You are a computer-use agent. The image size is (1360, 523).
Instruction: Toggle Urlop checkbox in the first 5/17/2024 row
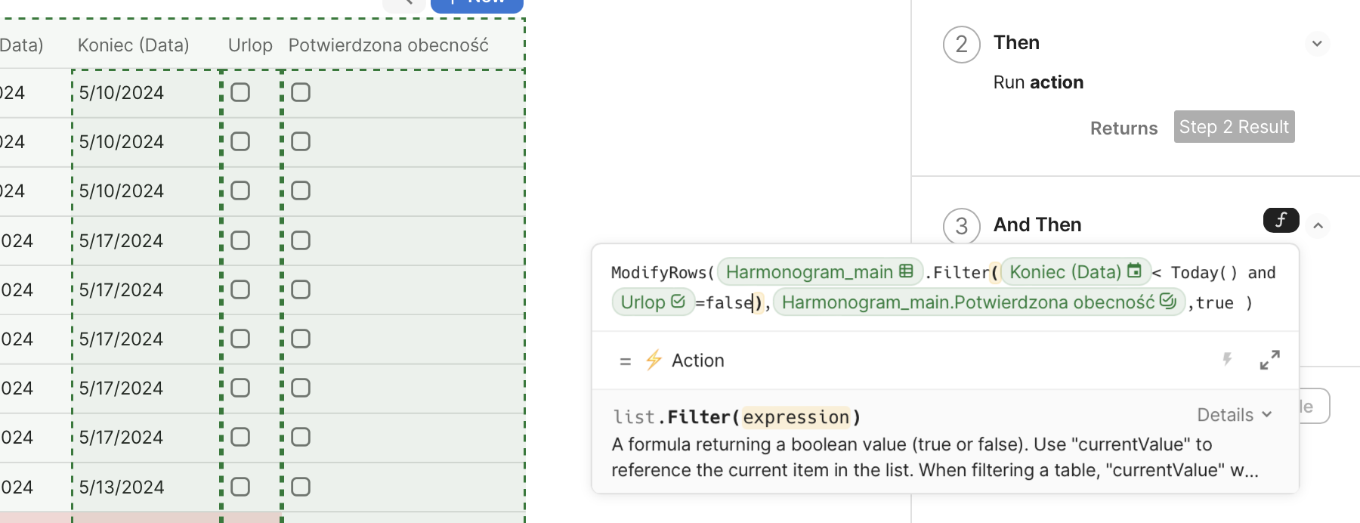(240, 240)
